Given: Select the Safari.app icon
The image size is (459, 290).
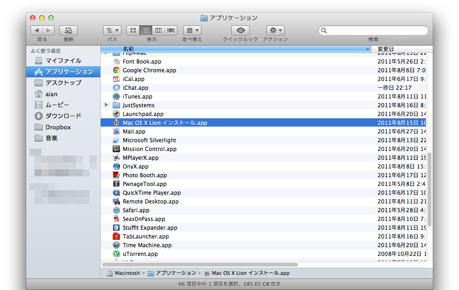Looking at the screenshot, I should tap(116, 210).
